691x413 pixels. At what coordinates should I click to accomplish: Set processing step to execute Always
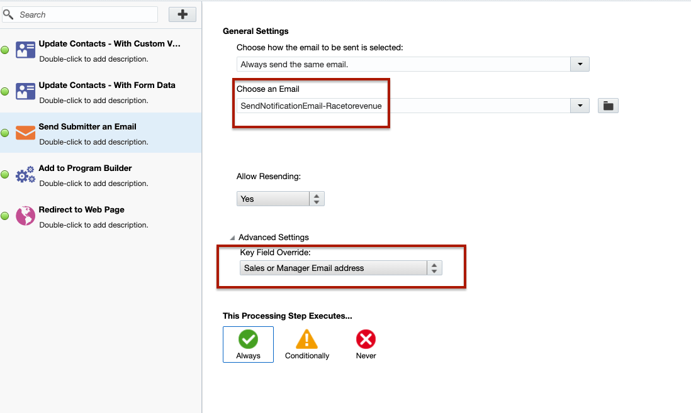tap(248, 344)
